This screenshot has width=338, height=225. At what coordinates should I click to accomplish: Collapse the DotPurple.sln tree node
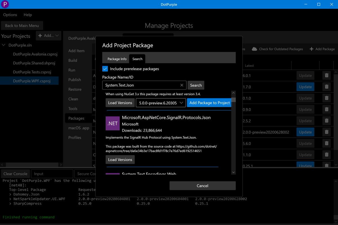click(x=4, y=45)
